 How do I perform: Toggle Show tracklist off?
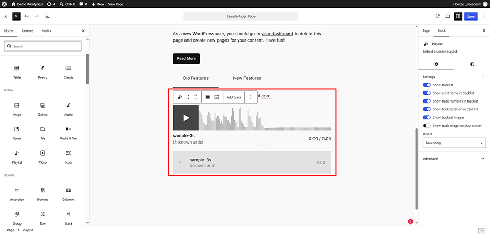pos(427,85)
